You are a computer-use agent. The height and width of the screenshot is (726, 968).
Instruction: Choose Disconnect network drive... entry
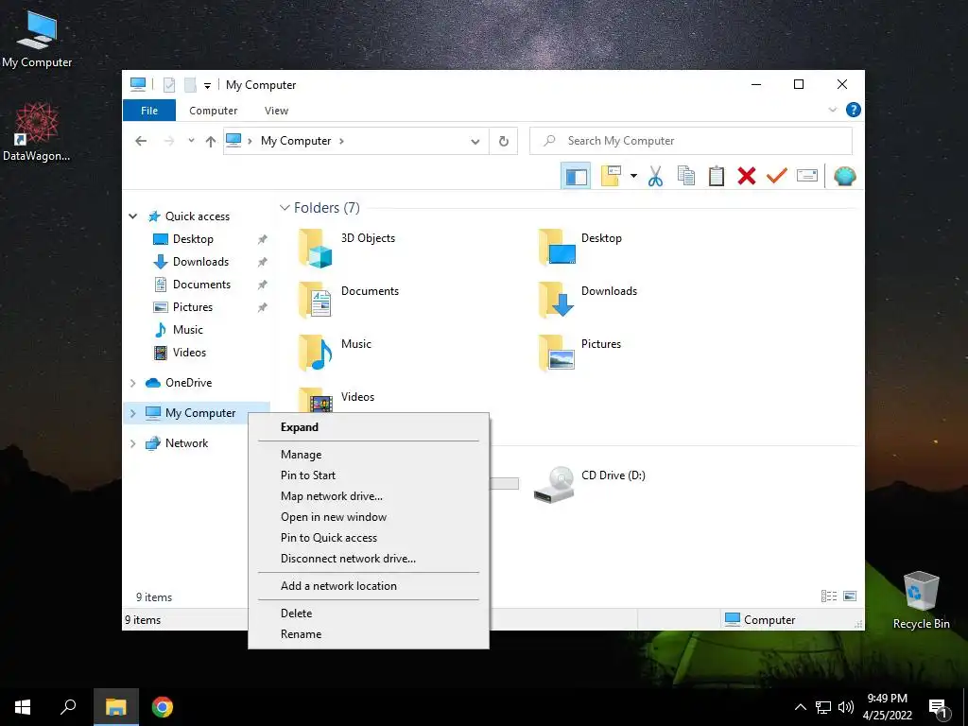coord(369,559)
